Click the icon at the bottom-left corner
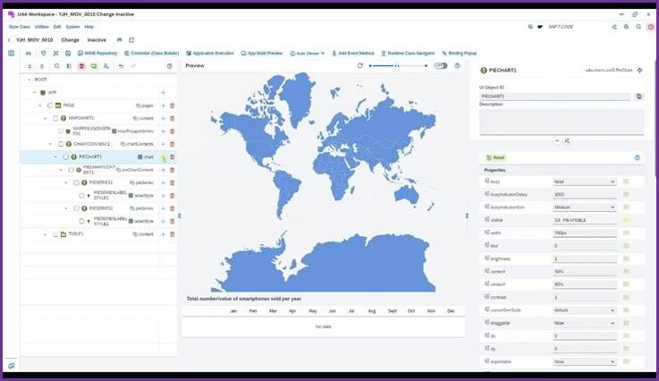Image resolution: width=659 pixels, height=381 pixels. click(12, 366)
